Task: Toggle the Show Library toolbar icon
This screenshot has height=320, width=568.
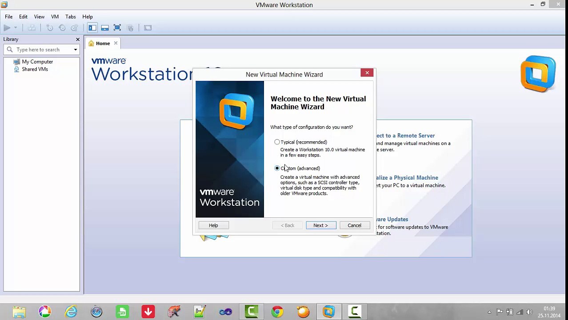Action: (92, 28)
